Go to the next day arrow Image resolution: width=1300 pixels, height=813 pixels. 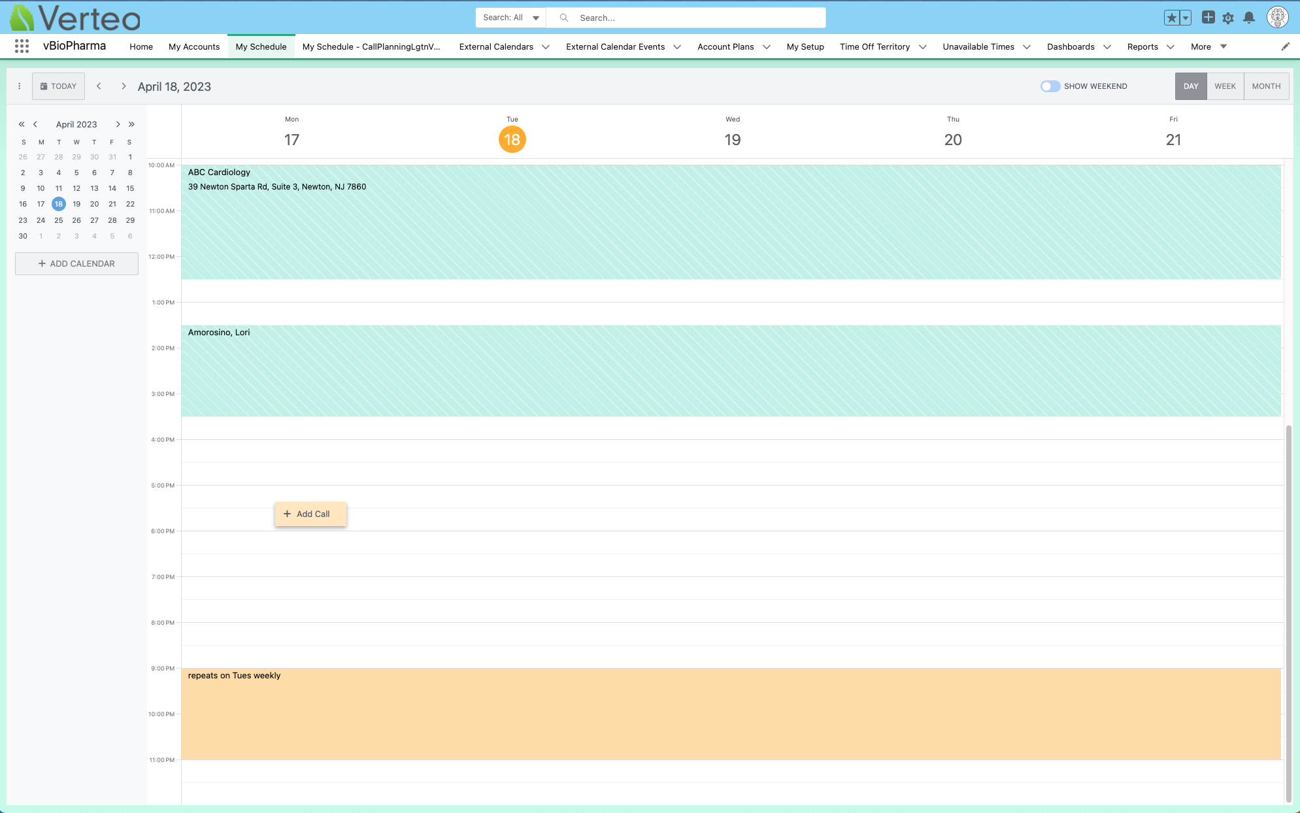(x=123, y=86)
